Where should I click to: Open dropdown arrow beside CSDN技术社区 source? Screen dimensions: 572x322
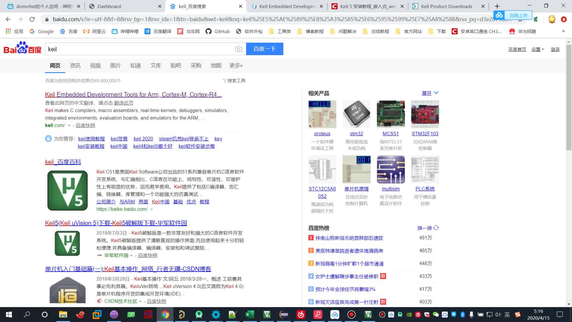140,301
